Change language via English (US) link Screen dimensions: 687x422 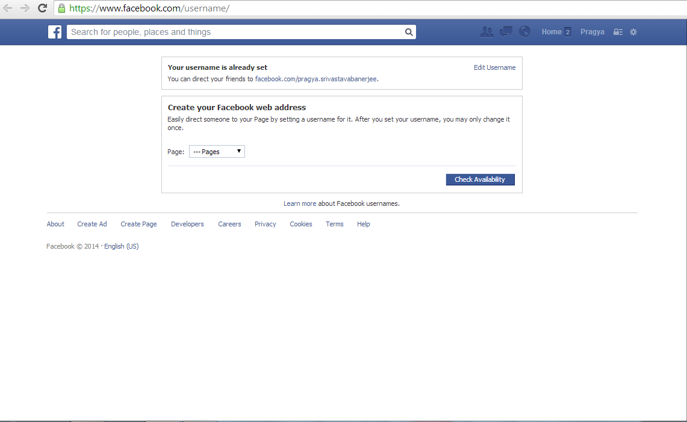[x=122, y=246]
